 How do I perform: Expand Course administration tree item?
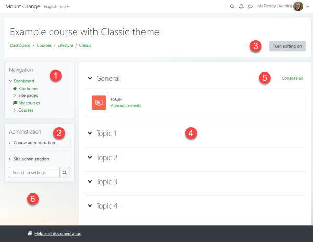[11, 143]
